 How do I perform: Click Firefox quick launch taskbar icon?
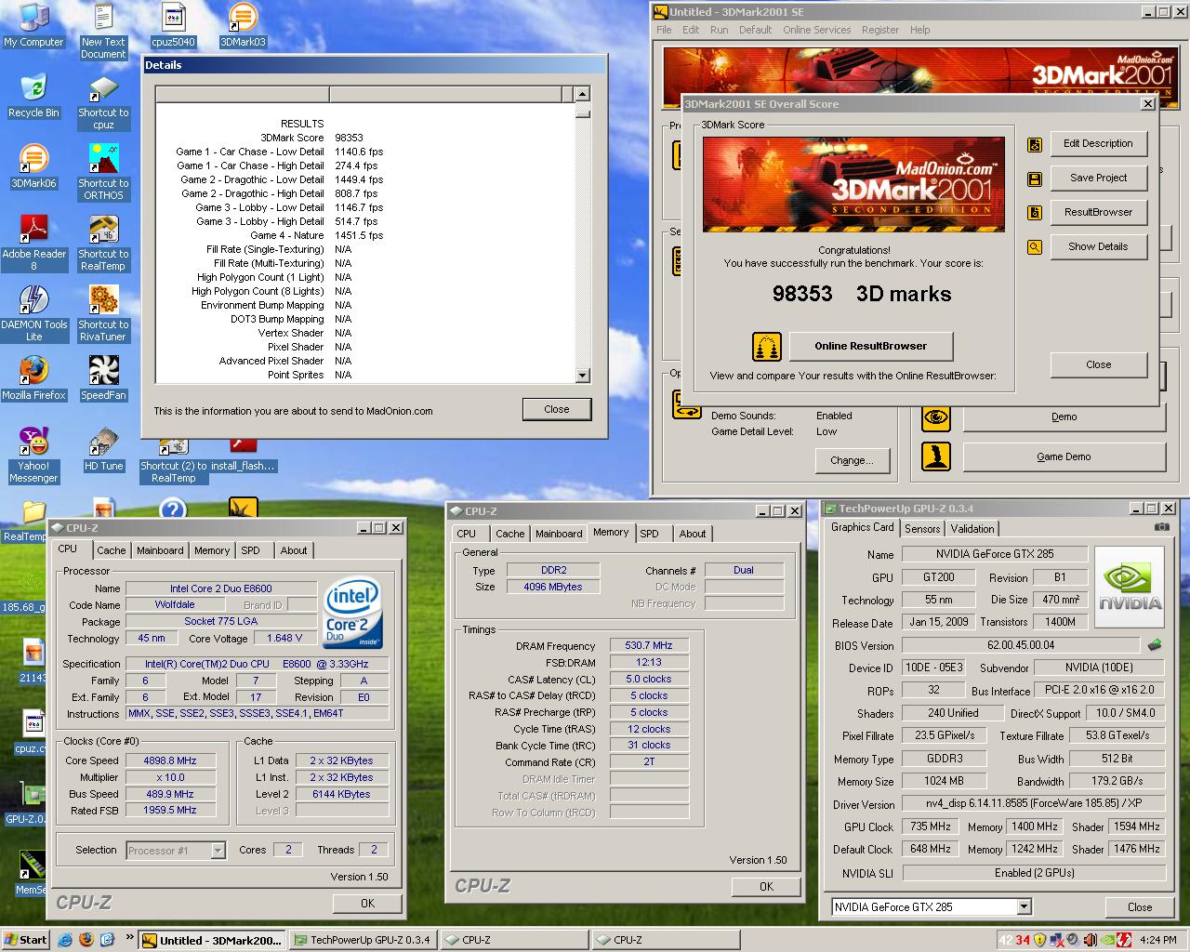click(x=86, y=939)
